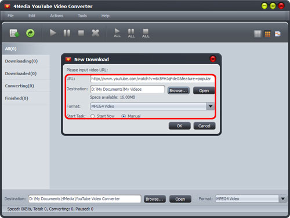Click the bottom Destination path field

tap(85, 199)
